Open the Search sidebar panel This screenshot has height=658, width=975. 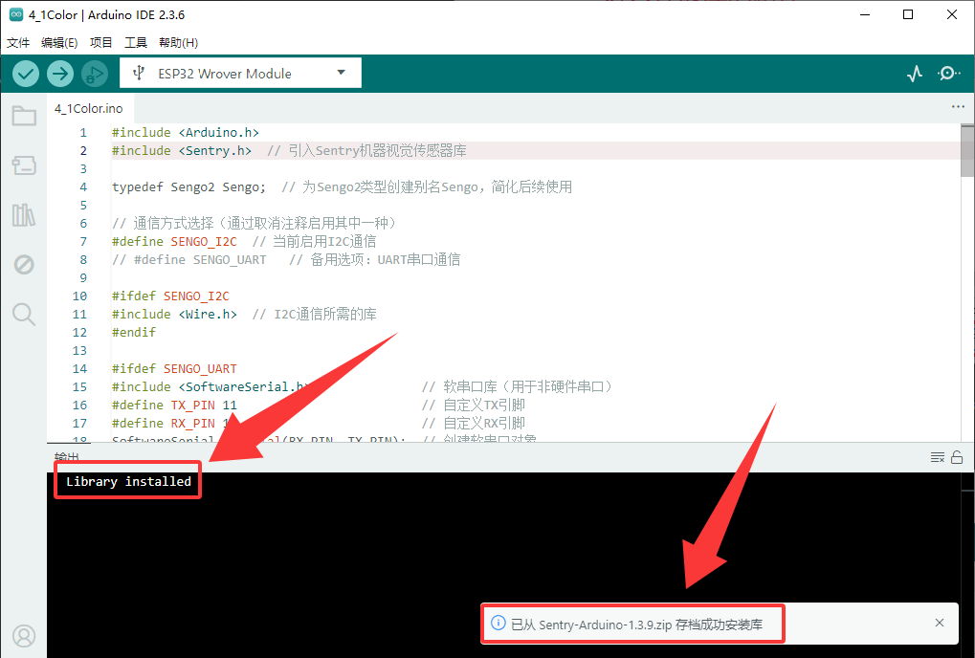tap(24, 315)
